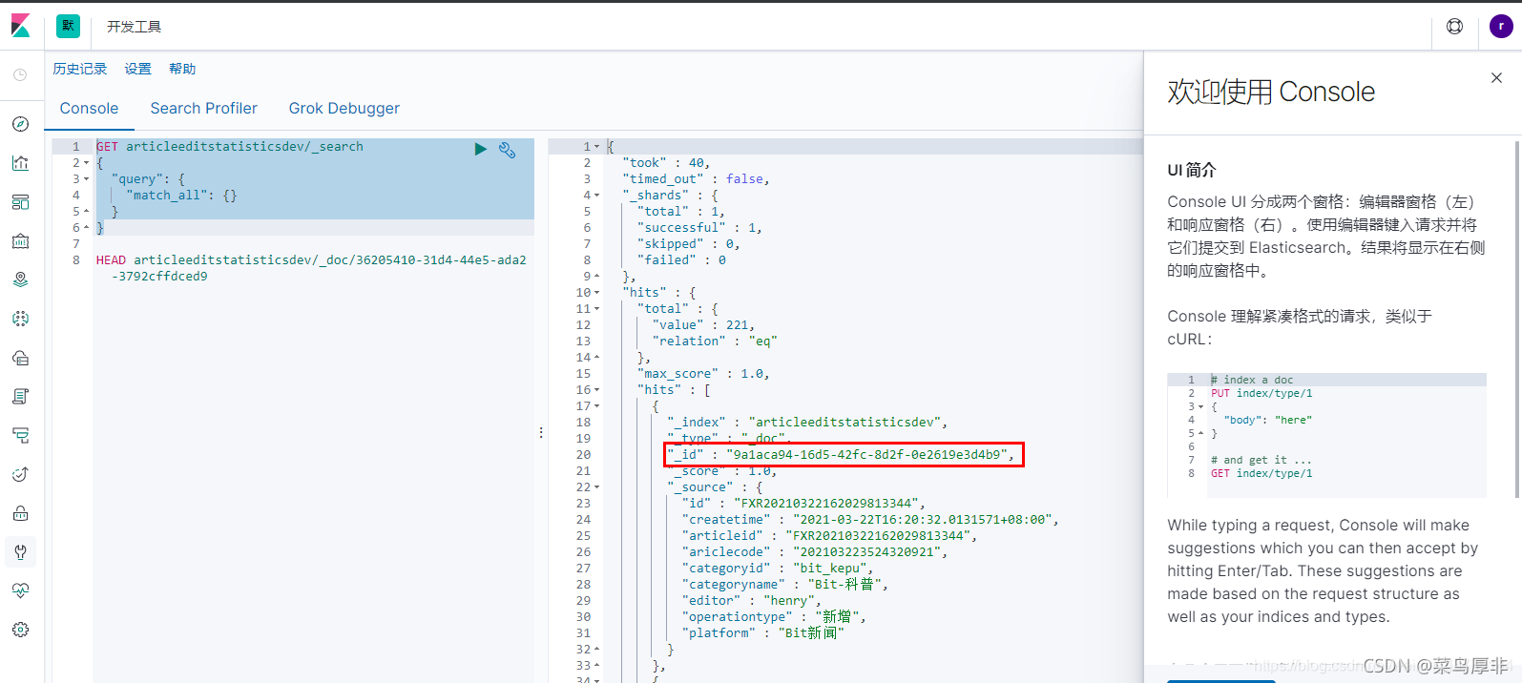Click the HEAD _doc request line

[311, 268]
